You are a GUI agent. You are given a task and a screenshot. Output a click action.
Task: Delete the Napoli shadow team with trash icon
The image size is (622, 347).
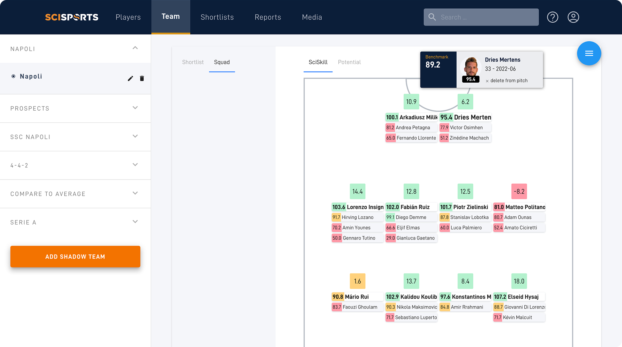tap(142, 78)
